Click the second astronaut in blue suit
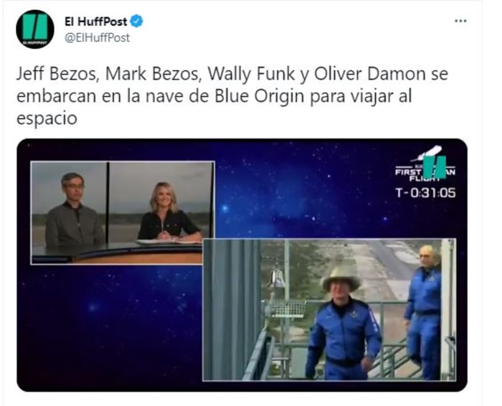Image resolution: width=502 pixels, height=406 pixels. pos(423,312)
